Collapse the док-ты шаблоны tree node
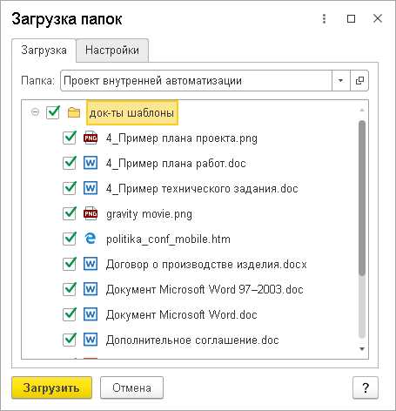The width and height of the screenshot is (396, 411). [x=35, y=112]
